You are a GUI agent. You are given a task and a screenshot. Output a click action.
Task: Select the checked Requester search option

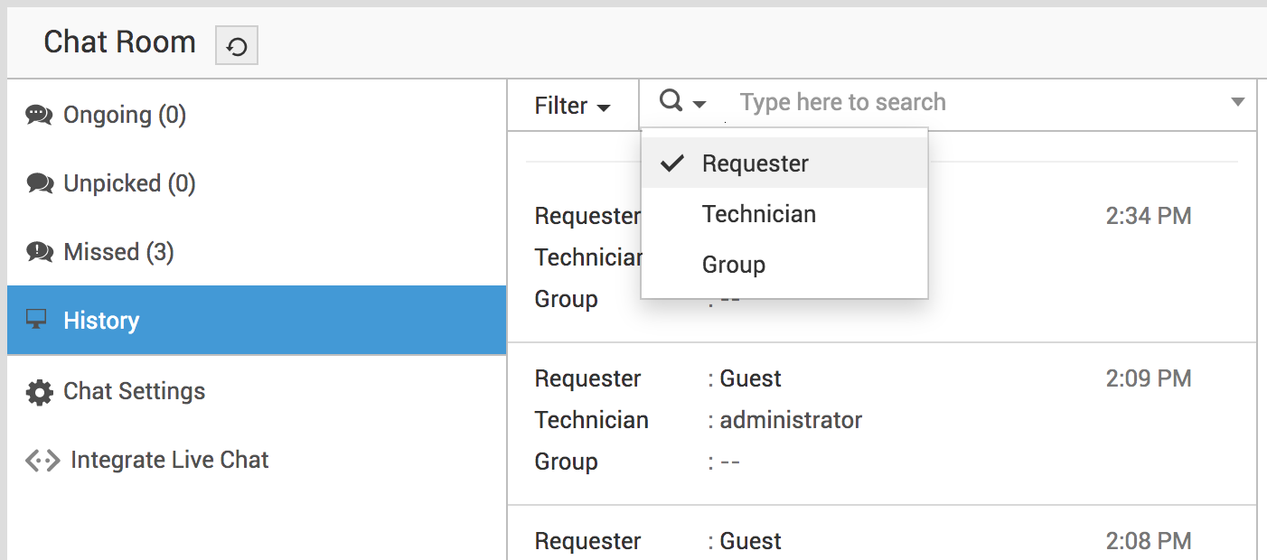point(756,163)
